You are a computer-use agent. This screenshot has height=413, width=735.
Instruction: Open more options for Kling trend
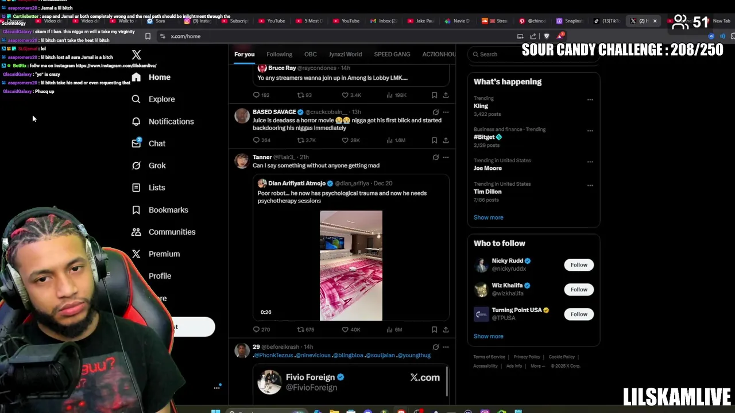[590, 99]
